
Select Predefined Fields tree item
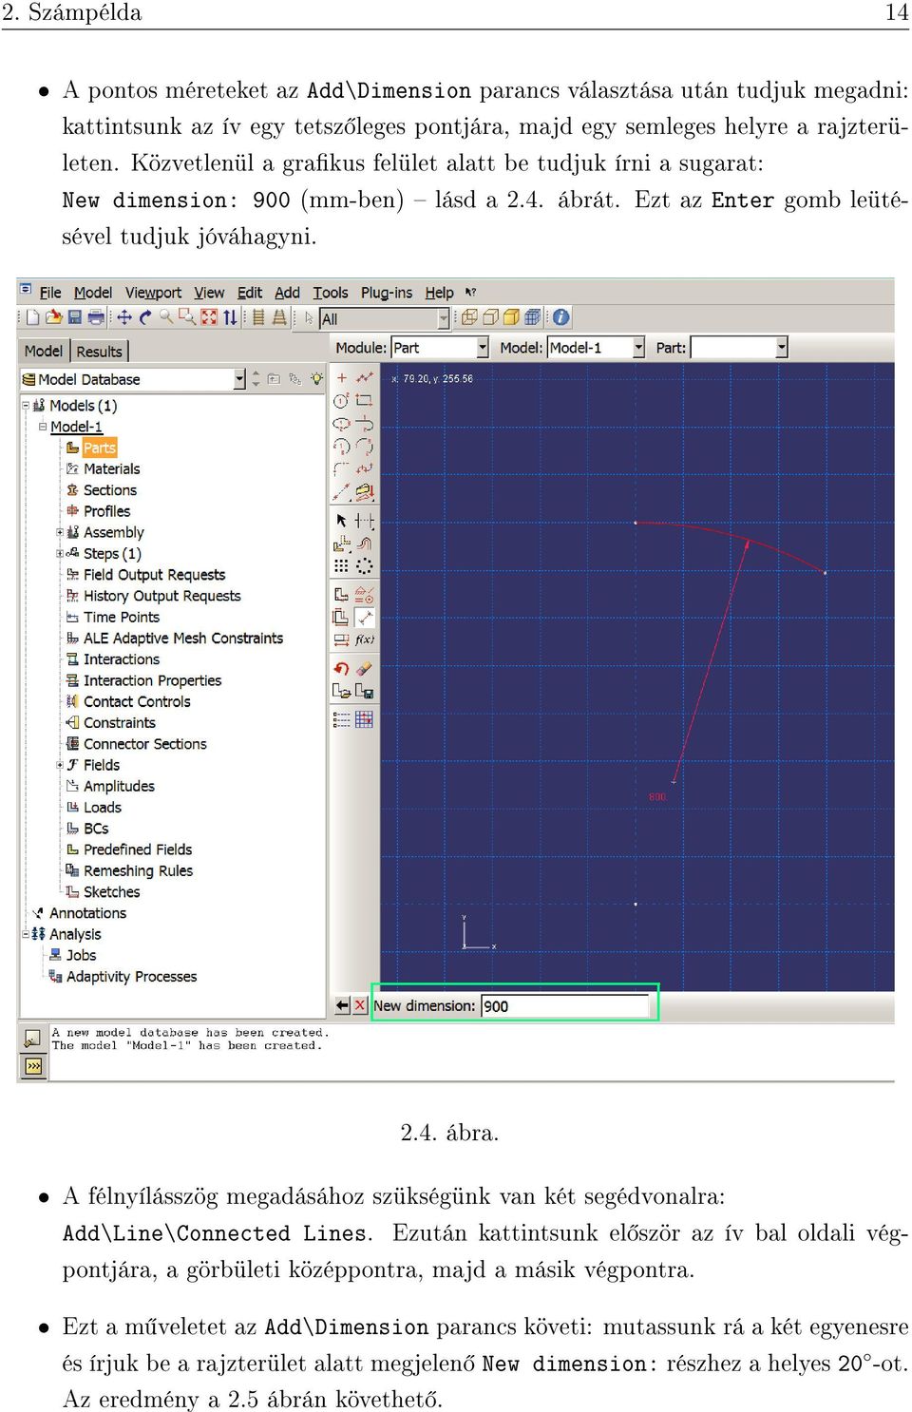click(138, 849)
